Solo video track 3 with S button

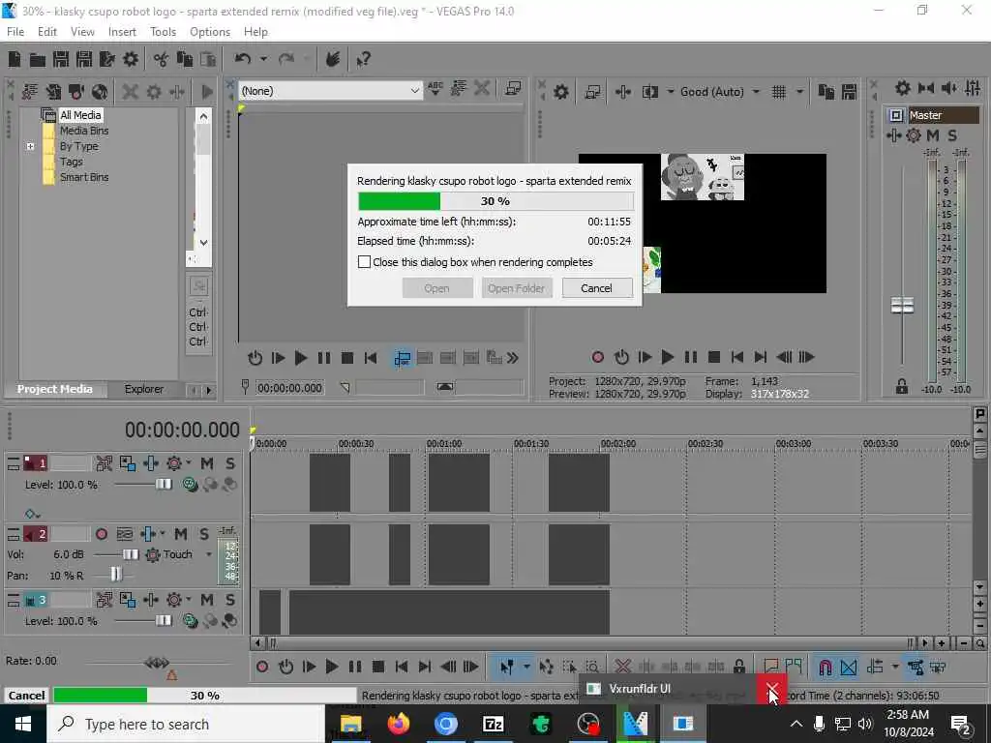(230, 600)
